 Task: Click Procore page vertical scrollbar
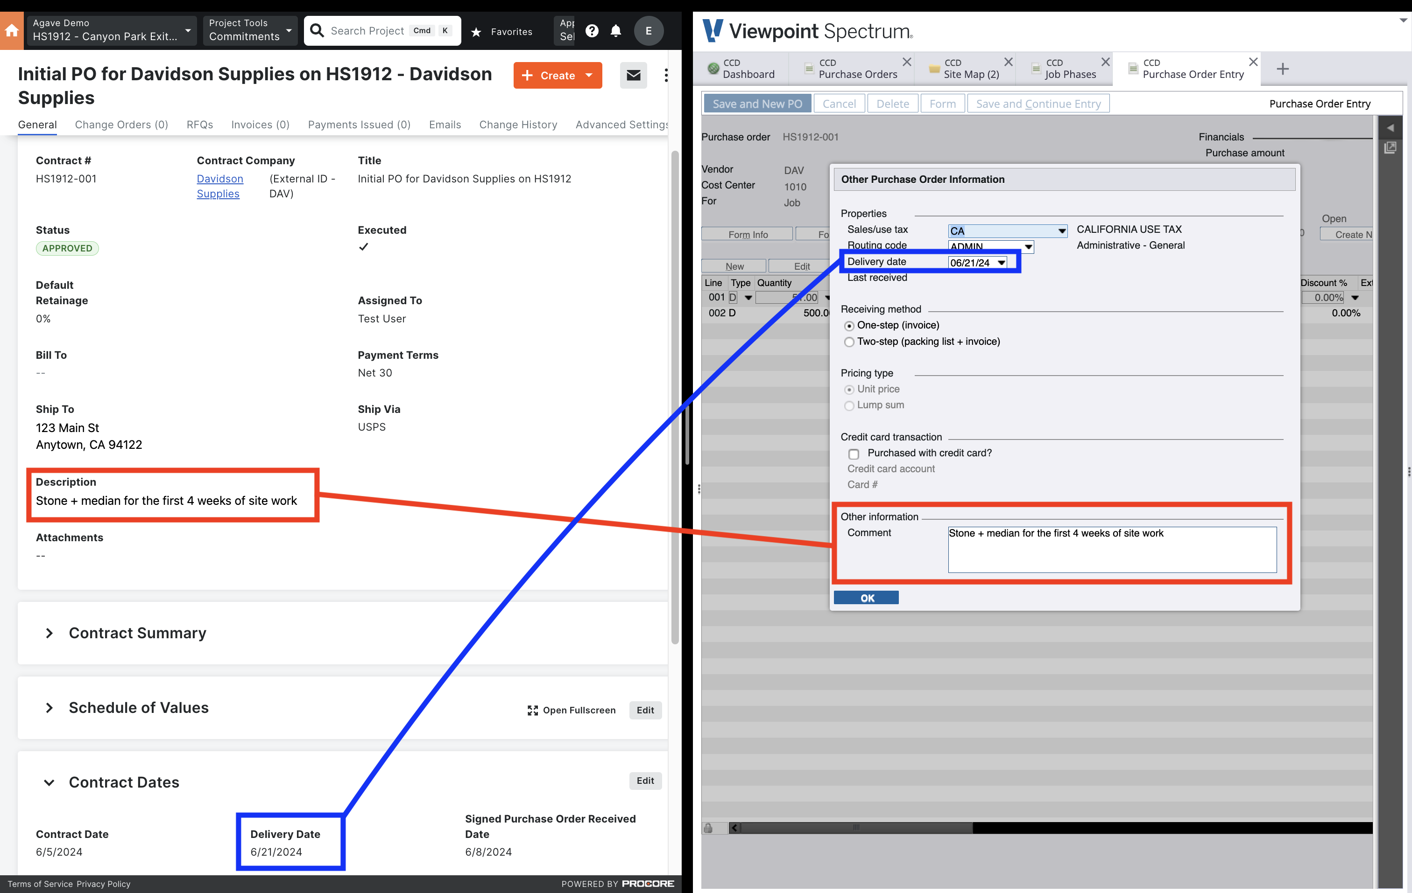[674, 398]
